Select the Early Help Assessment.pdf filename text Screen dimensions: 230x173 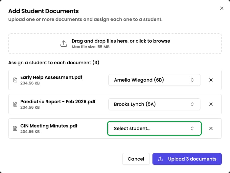coord(51,77)
